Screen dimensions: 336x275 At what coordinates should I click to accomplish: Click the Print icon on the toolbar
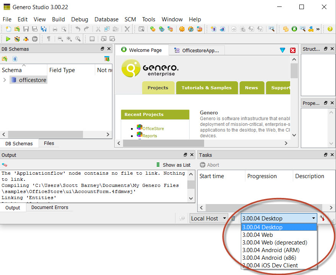click(55, 29)
